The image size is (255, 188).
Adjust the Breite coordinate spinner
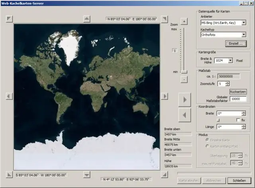coord(243,113)
